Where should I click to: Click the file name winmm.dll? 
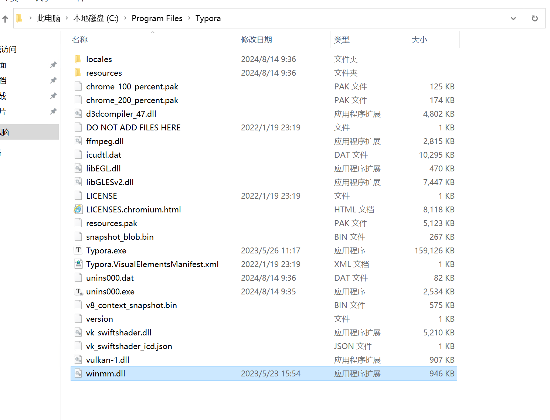(106, 373)
